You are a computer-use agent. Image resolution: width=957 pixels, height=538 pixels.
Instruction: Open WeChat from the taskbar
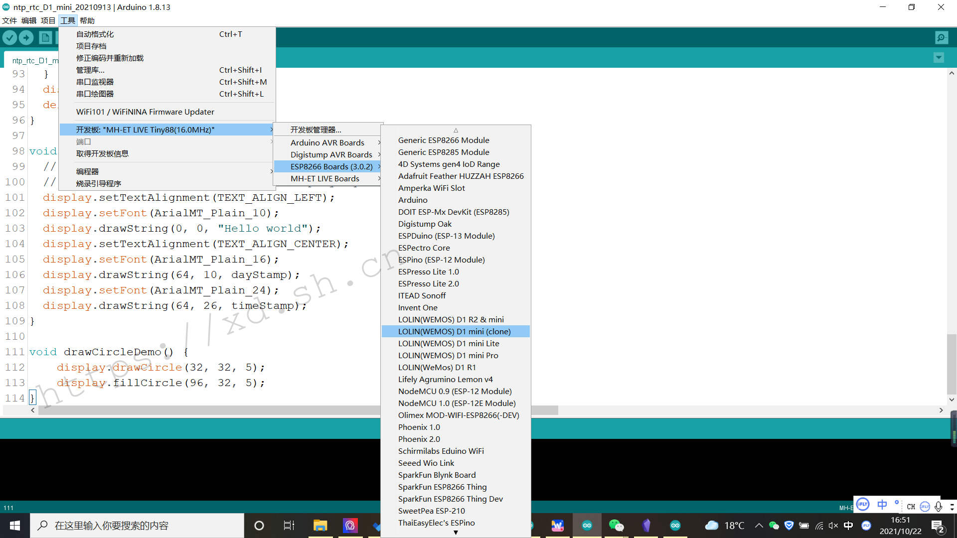(616, 526)
